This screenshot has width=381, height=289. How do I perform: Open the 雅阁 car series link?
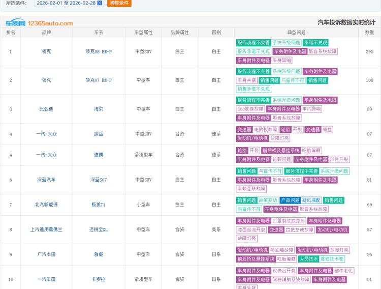coord(99,254)
